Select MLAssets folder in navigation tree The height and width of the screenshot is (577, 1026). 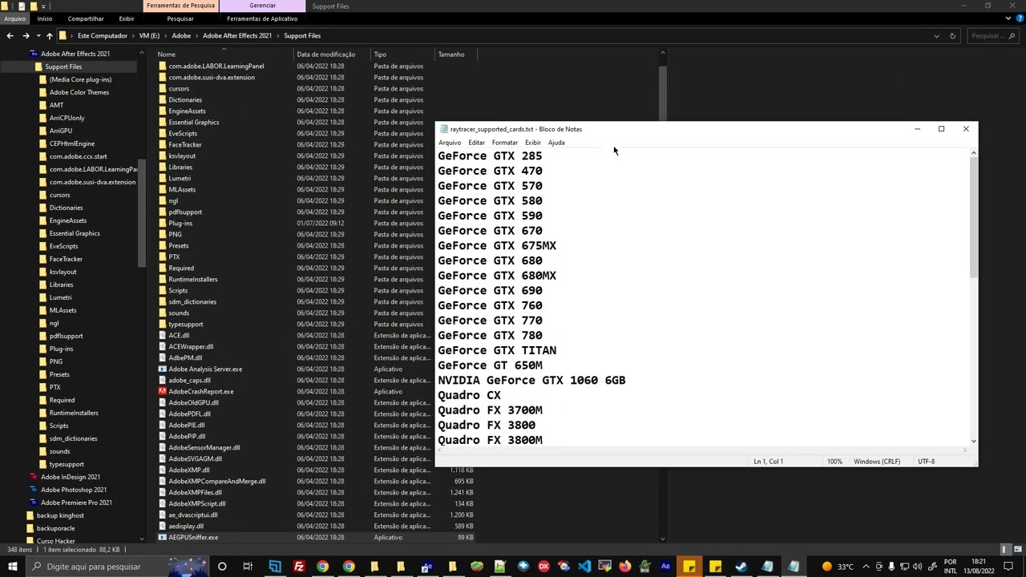[x=63, y=310]
